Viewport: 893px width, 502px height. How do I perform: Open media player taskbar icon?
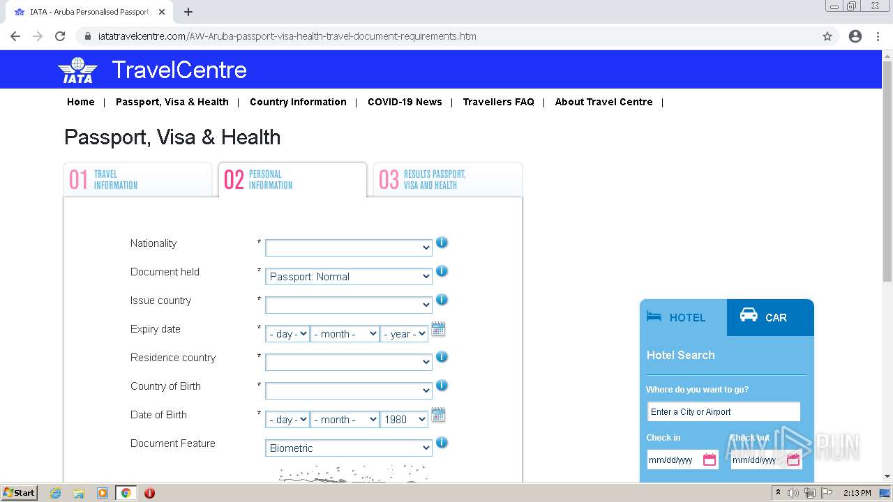103,493
